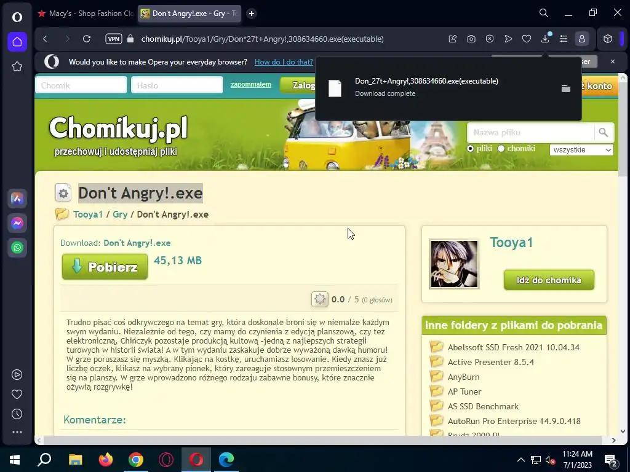Screen dimensions: 630x472
Task: Launch Firefox from the taskbar
Action: tap(106, 460)
